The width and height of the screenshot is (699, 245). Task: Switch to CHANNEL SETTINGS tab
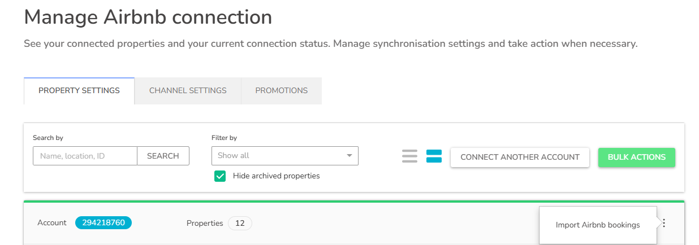pyautogui.click(x=188, y=91)
